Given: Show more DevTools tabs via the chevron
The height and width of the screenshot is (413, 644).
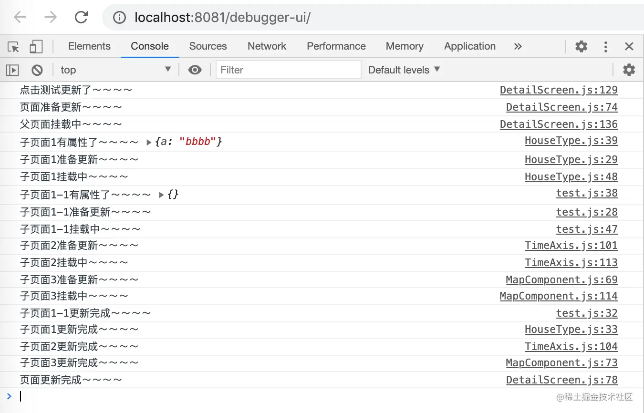Looking at the screenshot, I should click(x=518, y=46).
